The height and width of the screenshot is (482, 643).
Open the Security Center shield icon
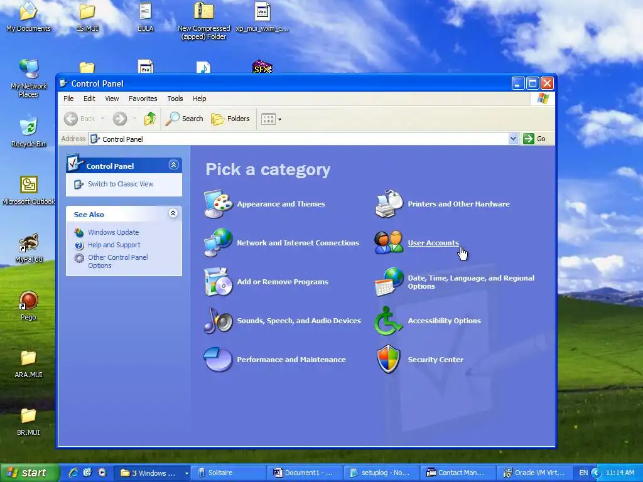click(x=389, y=360)
